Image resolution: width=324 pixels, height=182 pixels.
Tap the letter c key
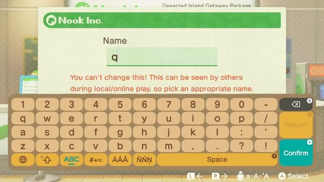coord(71,146)
